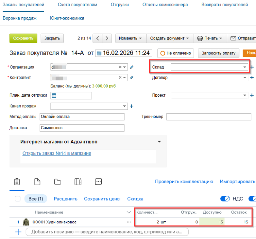Screen dimensions: 256x239
Task: Click the green Сохранить button
Action: tap(23, 38)
